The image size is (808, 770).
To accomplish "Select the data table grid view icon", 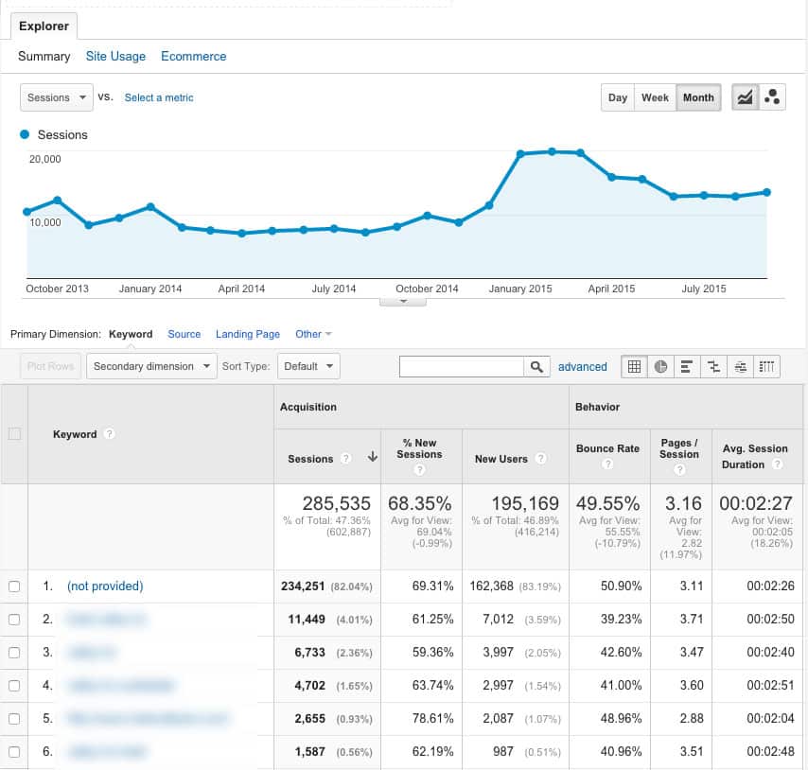I will [634, 366].
